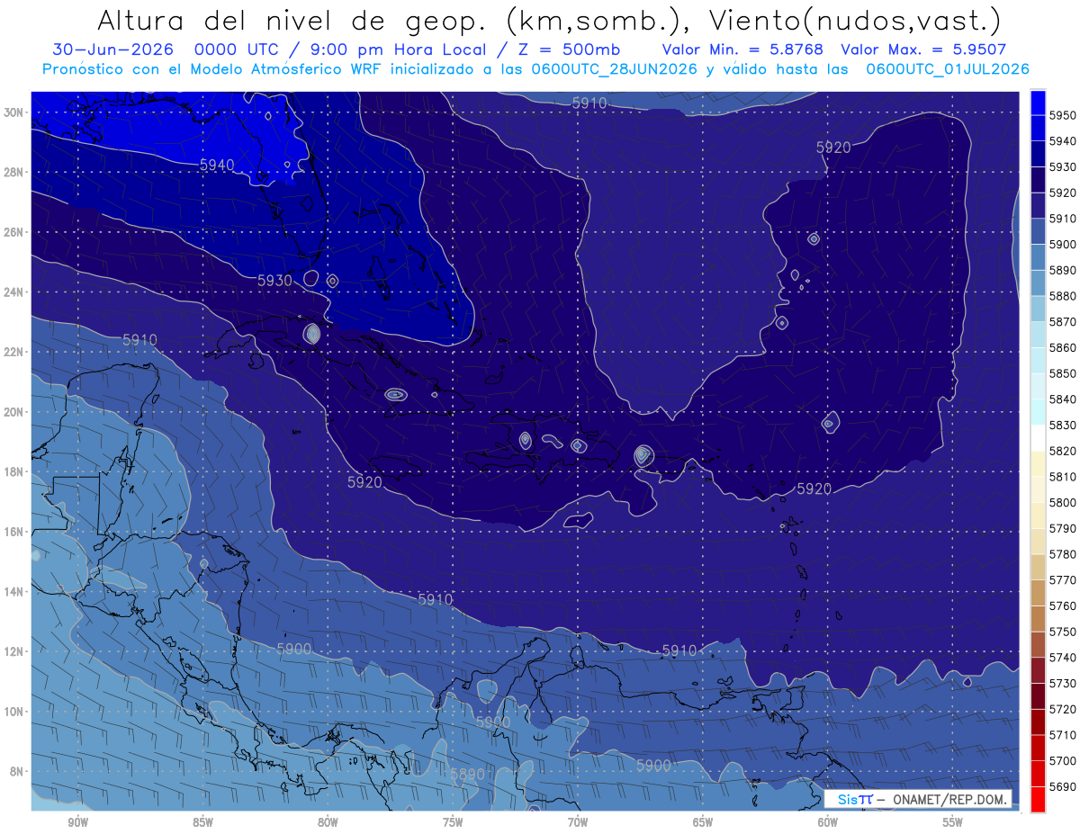Click the legend value '5880'

[1063, 296]
